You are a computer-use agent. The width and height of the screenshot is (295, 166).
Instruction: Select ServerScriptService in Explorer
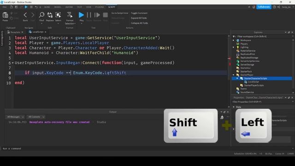coord(250,61)
